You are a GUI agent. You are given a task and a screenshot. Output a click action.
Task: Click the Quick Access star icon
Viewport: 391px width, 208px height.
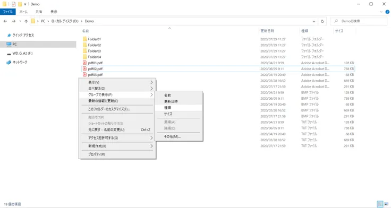click(x=9, y=35)
